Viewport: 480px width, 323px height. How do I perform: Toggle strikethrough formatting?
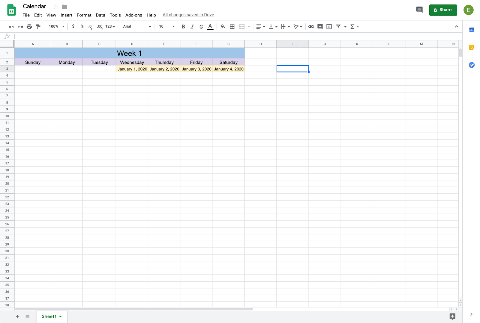(201, 27)
